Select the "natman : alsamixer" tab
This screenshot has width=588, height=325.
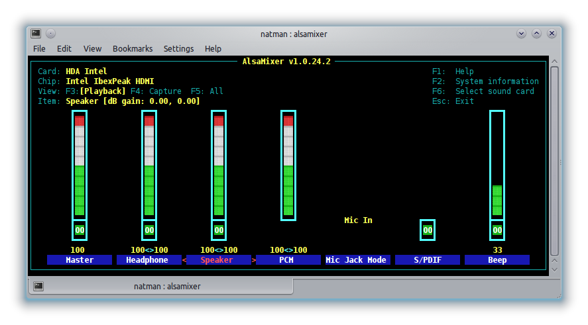[167, 287]
